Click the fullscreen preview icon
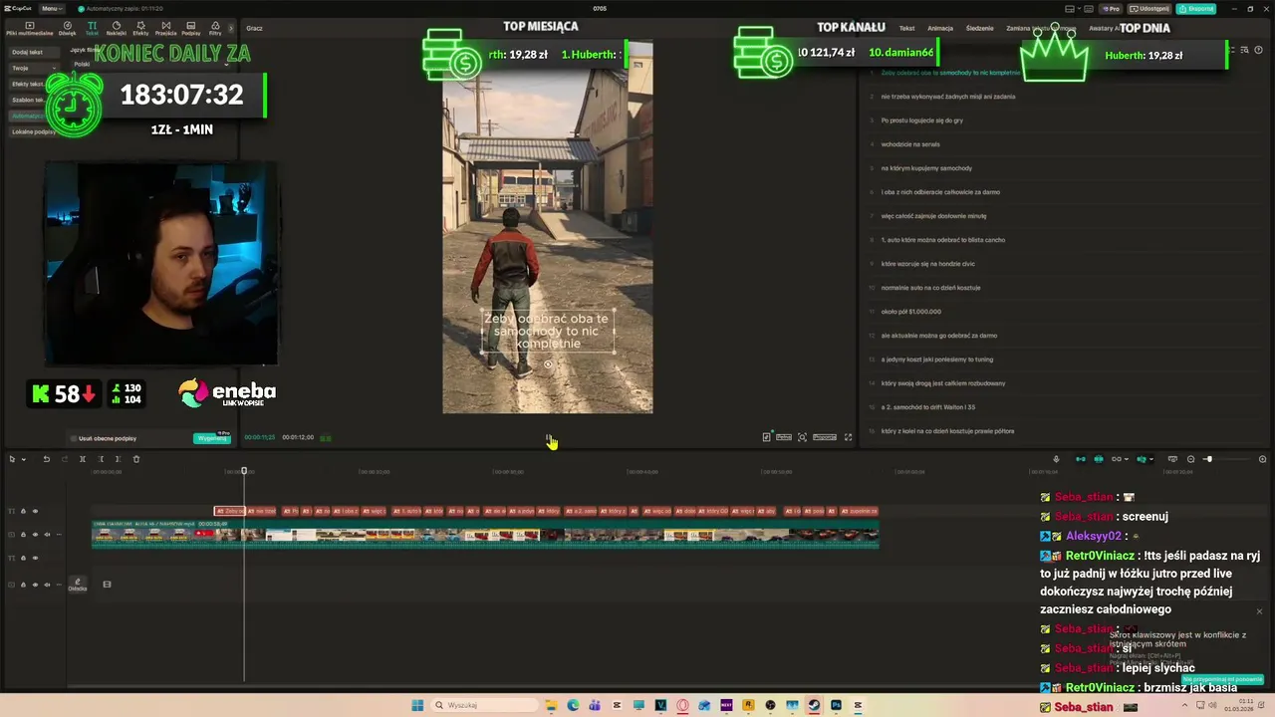Viewport: 1275px width, 717px height. pyautogui.click(x=848, y=437)
